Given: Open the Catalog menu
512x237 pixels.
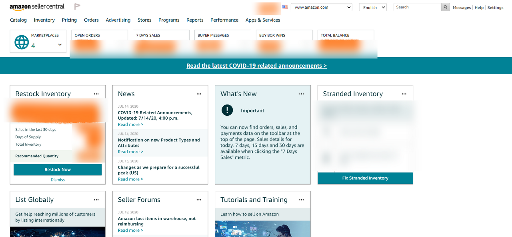Looking at the screenshot, I should (x=18, y=20).
